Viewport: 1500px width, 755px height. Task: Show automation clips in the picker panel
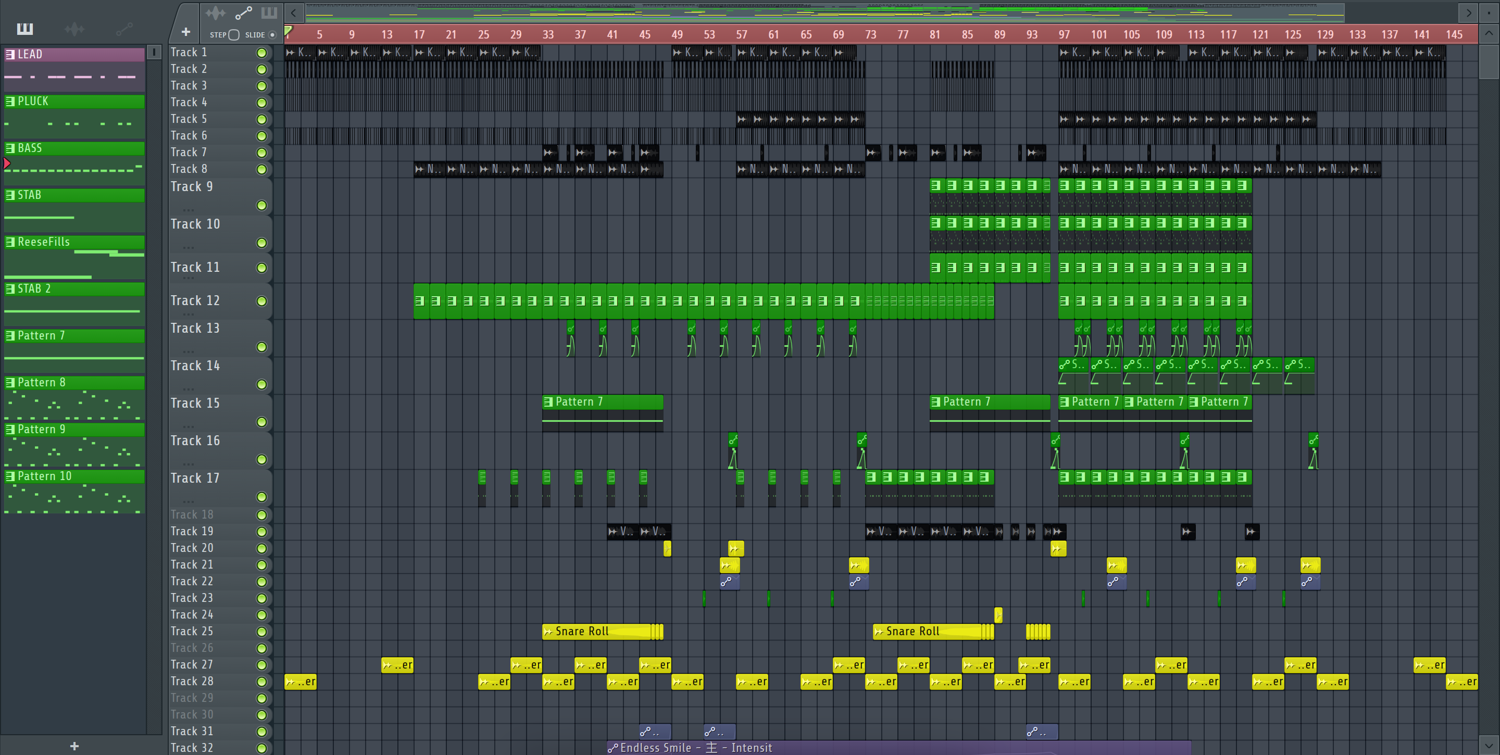pos(124,29)
